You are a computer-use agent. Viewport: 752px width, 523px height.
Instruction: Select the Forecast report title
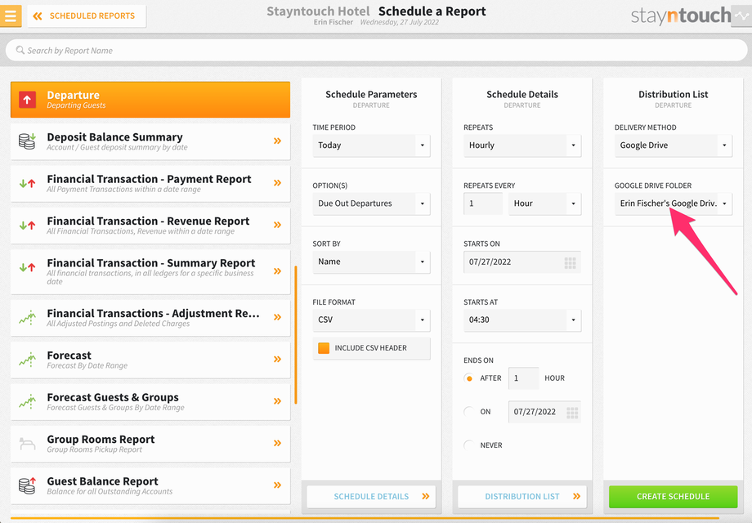click(69, 355)
